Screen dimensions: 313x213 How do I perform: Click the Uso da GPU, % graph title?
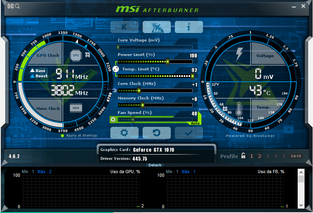pos(125,172)
